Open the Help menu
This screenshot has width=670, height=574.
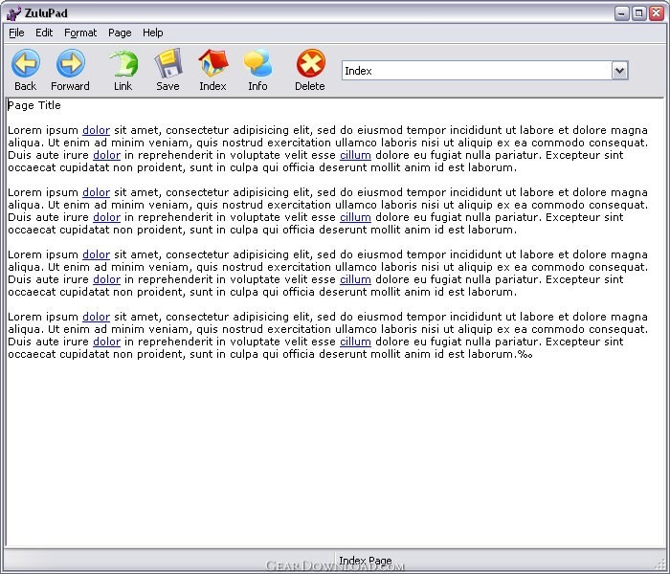tap(152, 33)
